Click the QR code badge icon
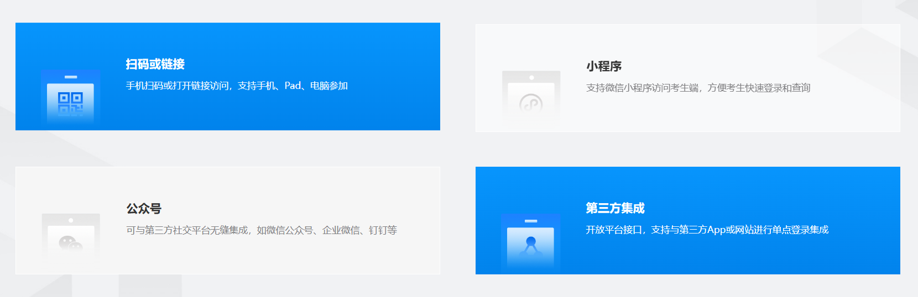Image resolution: width=918 pixels, height=297 pixels. click(x=70, y=99)
